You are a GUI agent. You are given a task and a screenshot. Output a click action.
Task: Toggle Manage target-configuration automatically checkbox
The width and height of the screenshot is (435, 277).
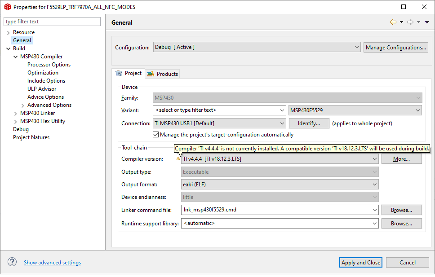click(155, 135)
